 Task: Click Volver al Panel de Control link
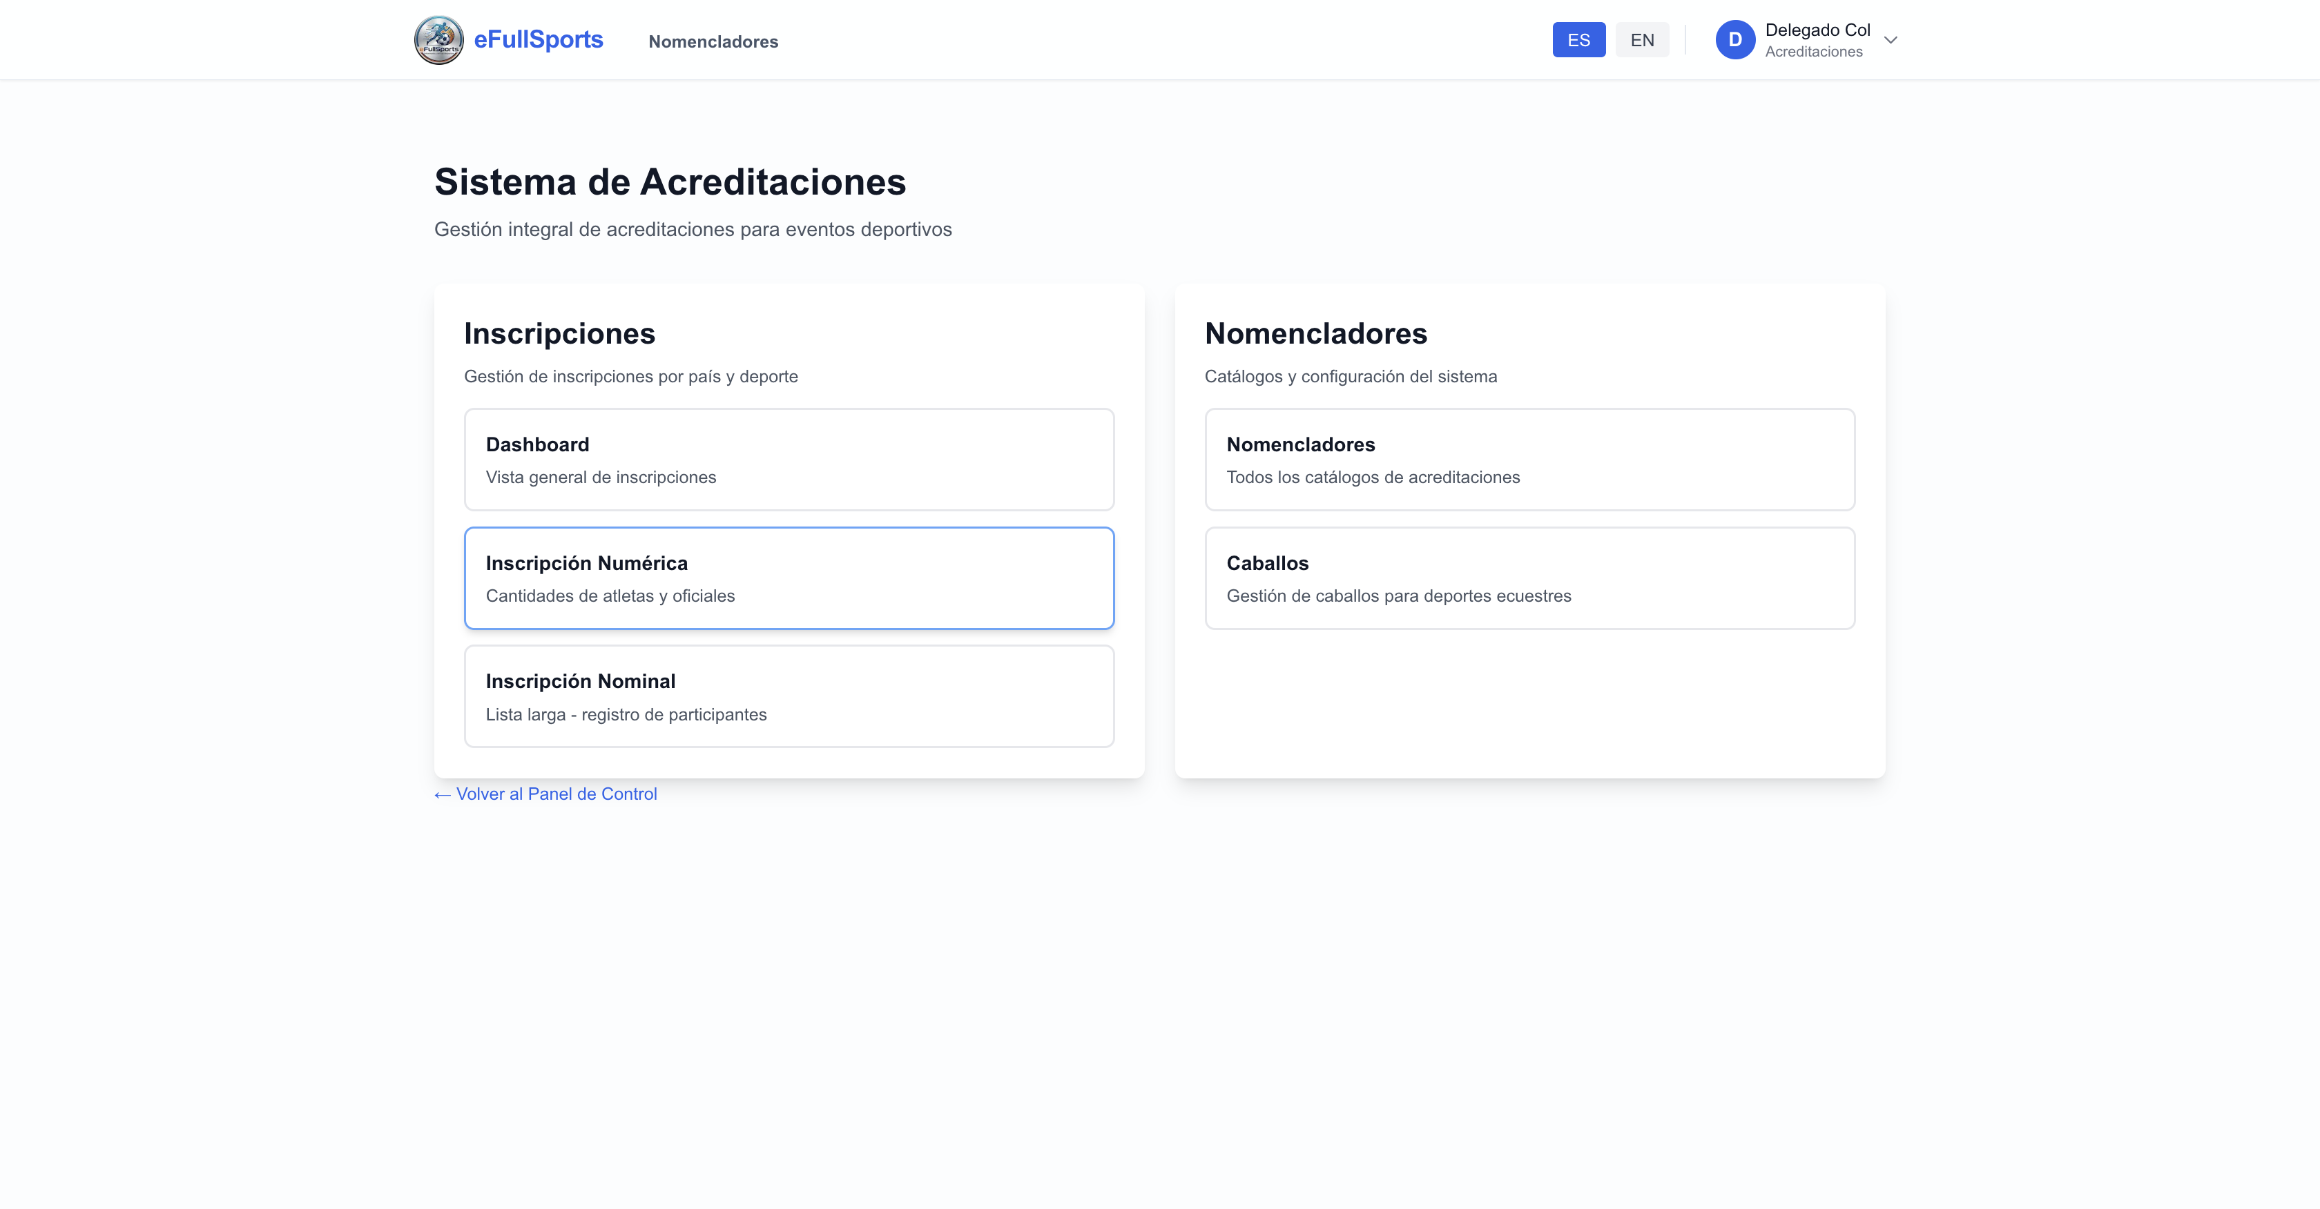556,794
